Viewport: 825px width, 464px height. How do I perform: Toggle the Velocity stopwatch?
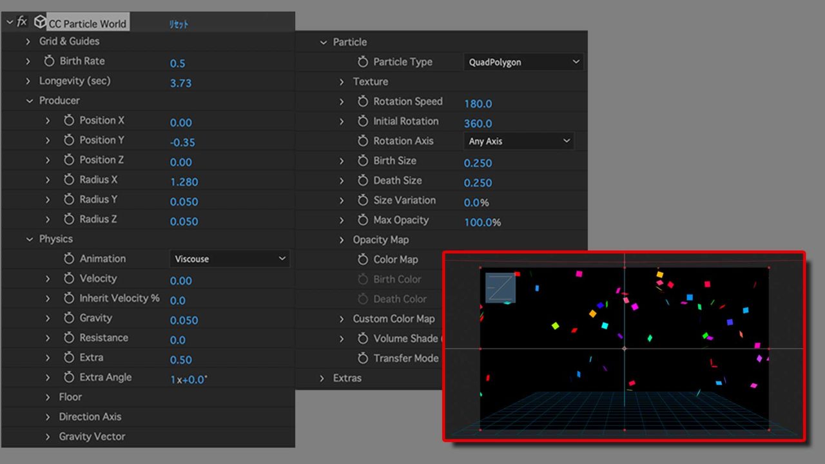69,278
